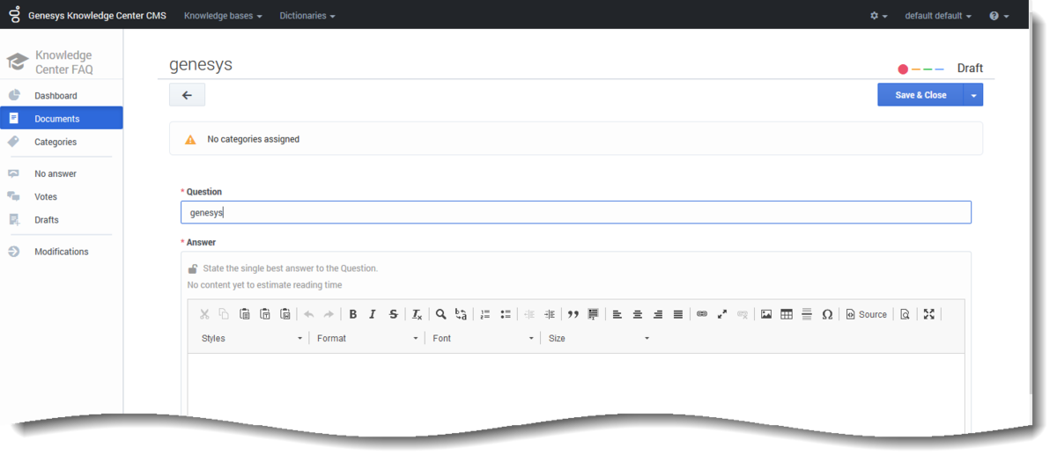Screen dimensions: 1057x462
Task: Align text right
Action: click(658, 314)
